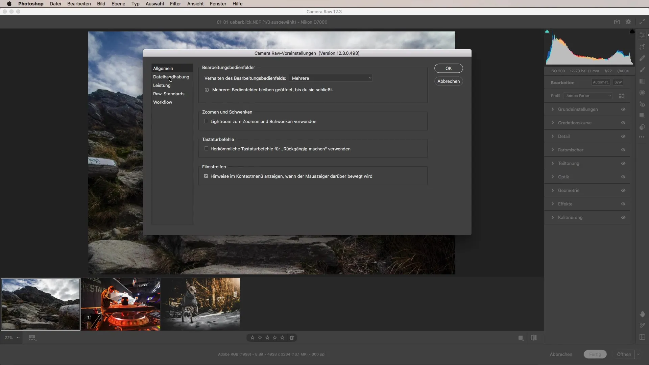Open the Workflow preferences section
Image resolution: width=649 pixels, height=365 pixels.
[x=163, y=102]
